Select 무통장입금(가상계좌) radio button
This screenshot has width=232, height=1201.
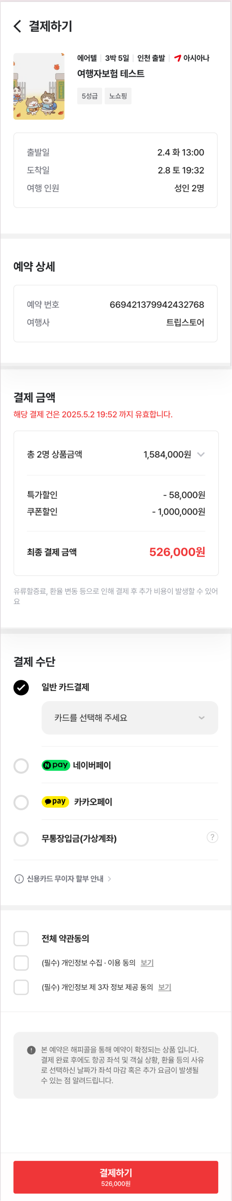pos(21,839)
